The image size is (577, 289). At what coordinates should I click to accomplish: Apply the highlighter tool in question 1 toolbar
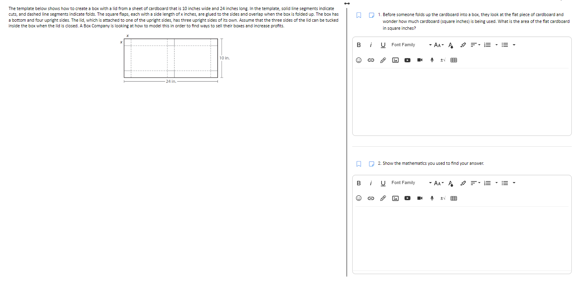pyautogui.click(x=463, y=45)
